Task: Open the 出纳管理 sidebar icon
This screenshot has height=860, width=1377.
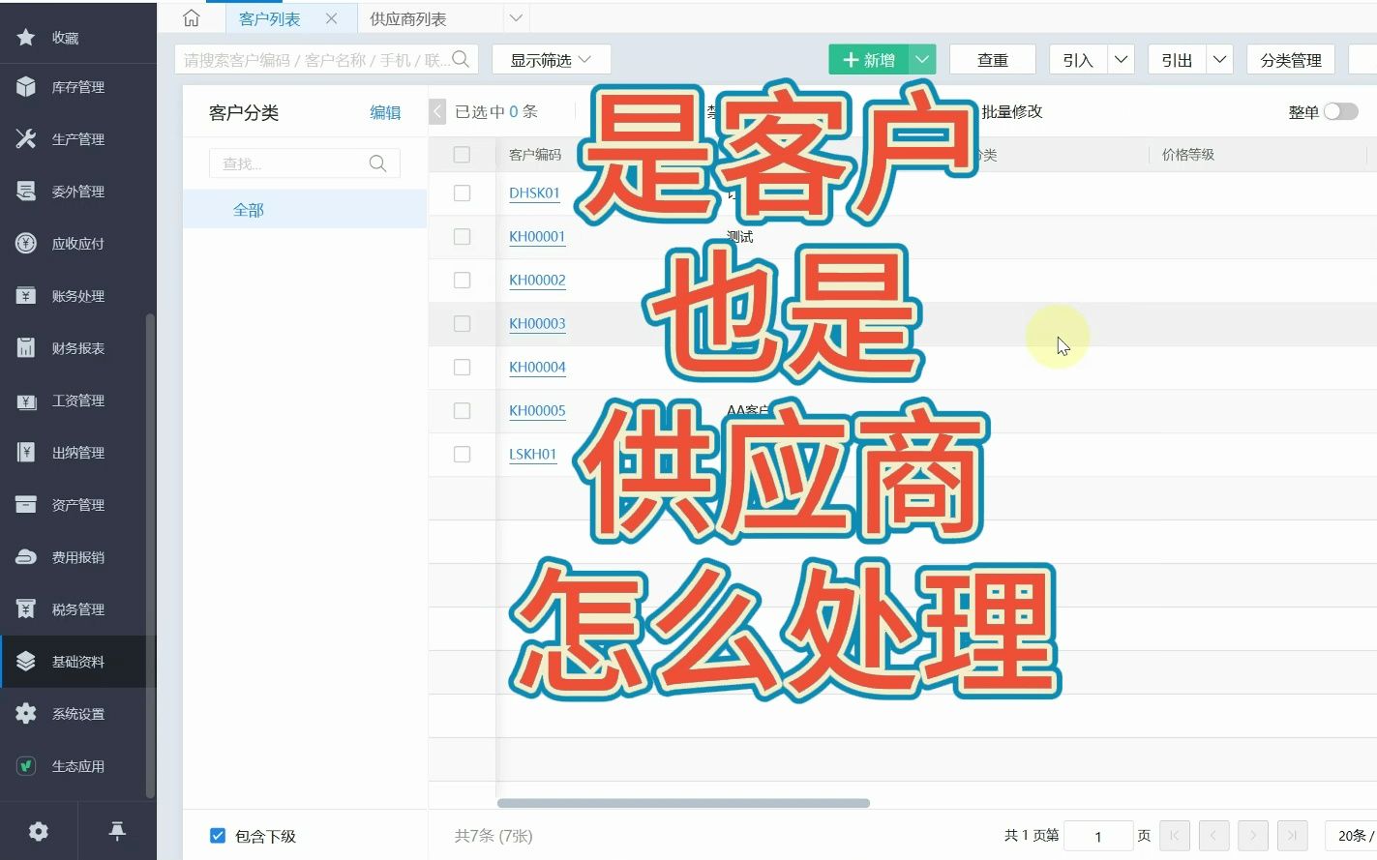Action: tap(26, 453)
